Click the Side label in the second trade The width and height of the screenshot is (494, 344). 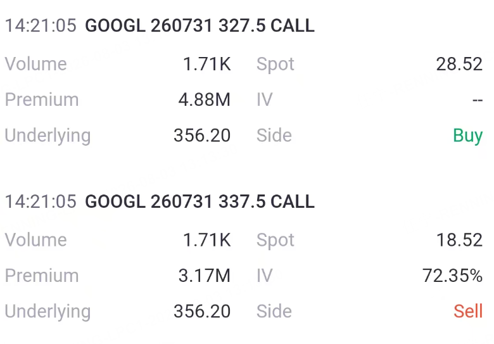(274, 311)
